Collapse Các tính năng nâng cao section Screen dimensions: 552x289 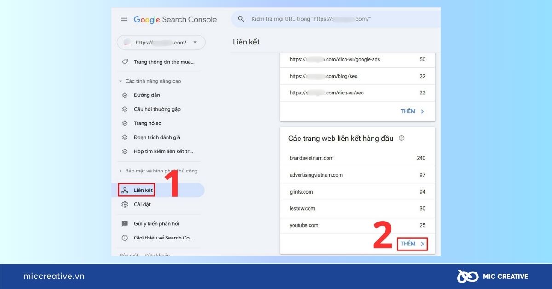pos(121,81)
